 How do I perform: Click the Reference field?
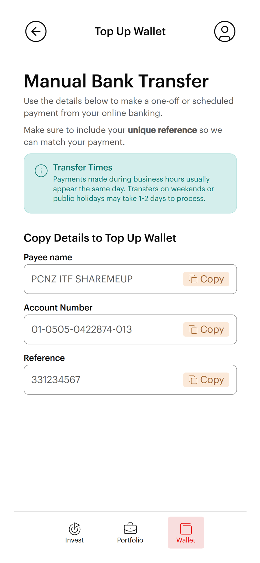87,379
